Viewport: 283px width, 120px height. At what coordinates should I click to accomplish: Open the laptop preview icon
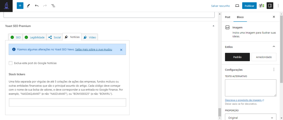pyautogui.click(x=237, y=6)
